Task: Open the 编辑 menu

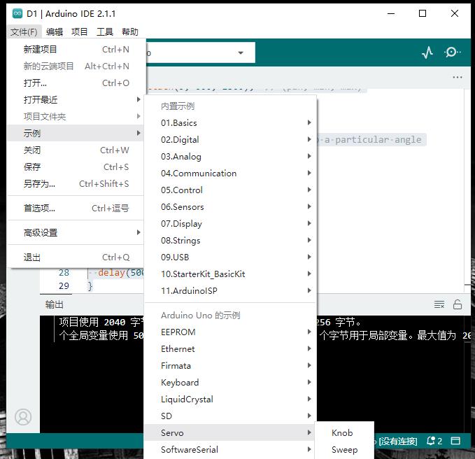Action: (55, 31)
